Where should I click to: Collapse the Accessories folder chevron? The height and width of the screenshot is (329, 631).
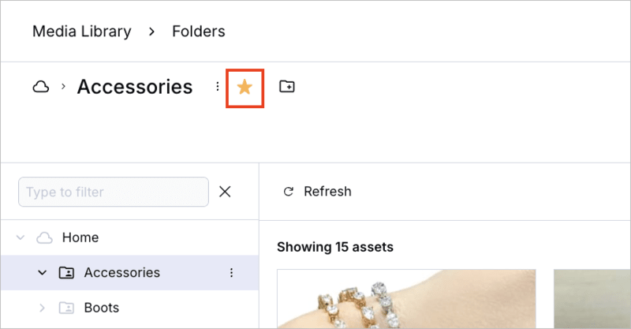pos(43,273)
